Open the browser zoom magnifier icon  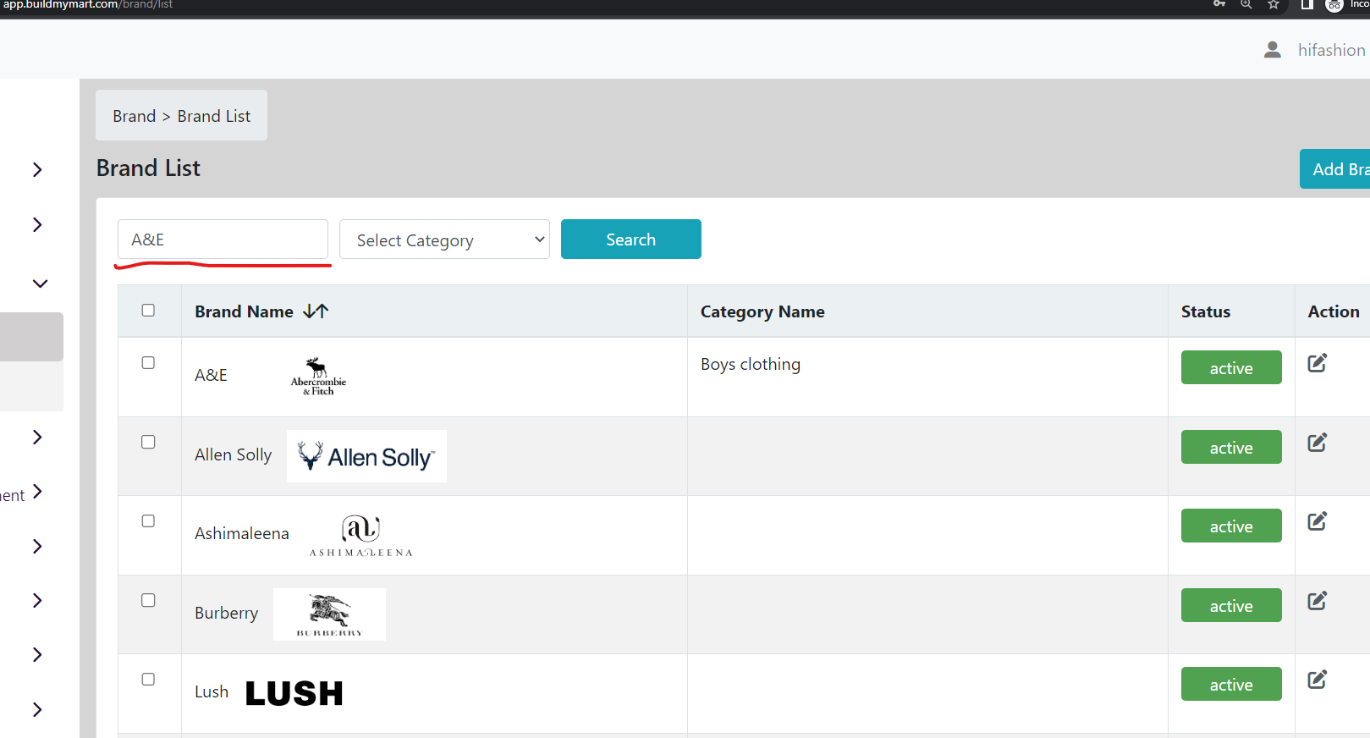(1246, 4)
